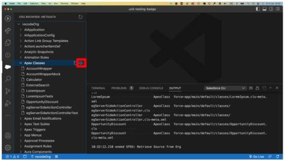Select the Calculator class
Image resolution: width=285 pixels, height=161 pixels.
pos(50,80)
